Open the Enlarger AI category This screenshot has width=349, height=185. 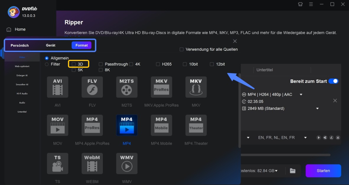pyautogui.click(x=22, y=75)
